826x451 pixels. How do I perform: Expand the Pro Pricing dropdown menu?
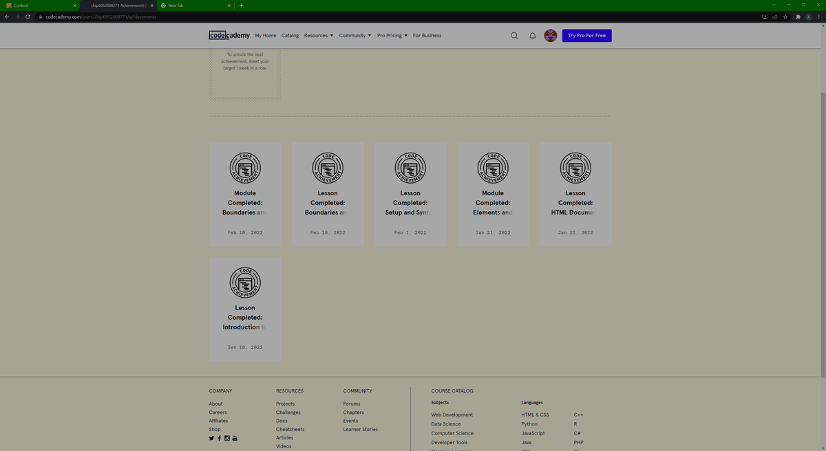pyautogui.click(x=392, y=36)
